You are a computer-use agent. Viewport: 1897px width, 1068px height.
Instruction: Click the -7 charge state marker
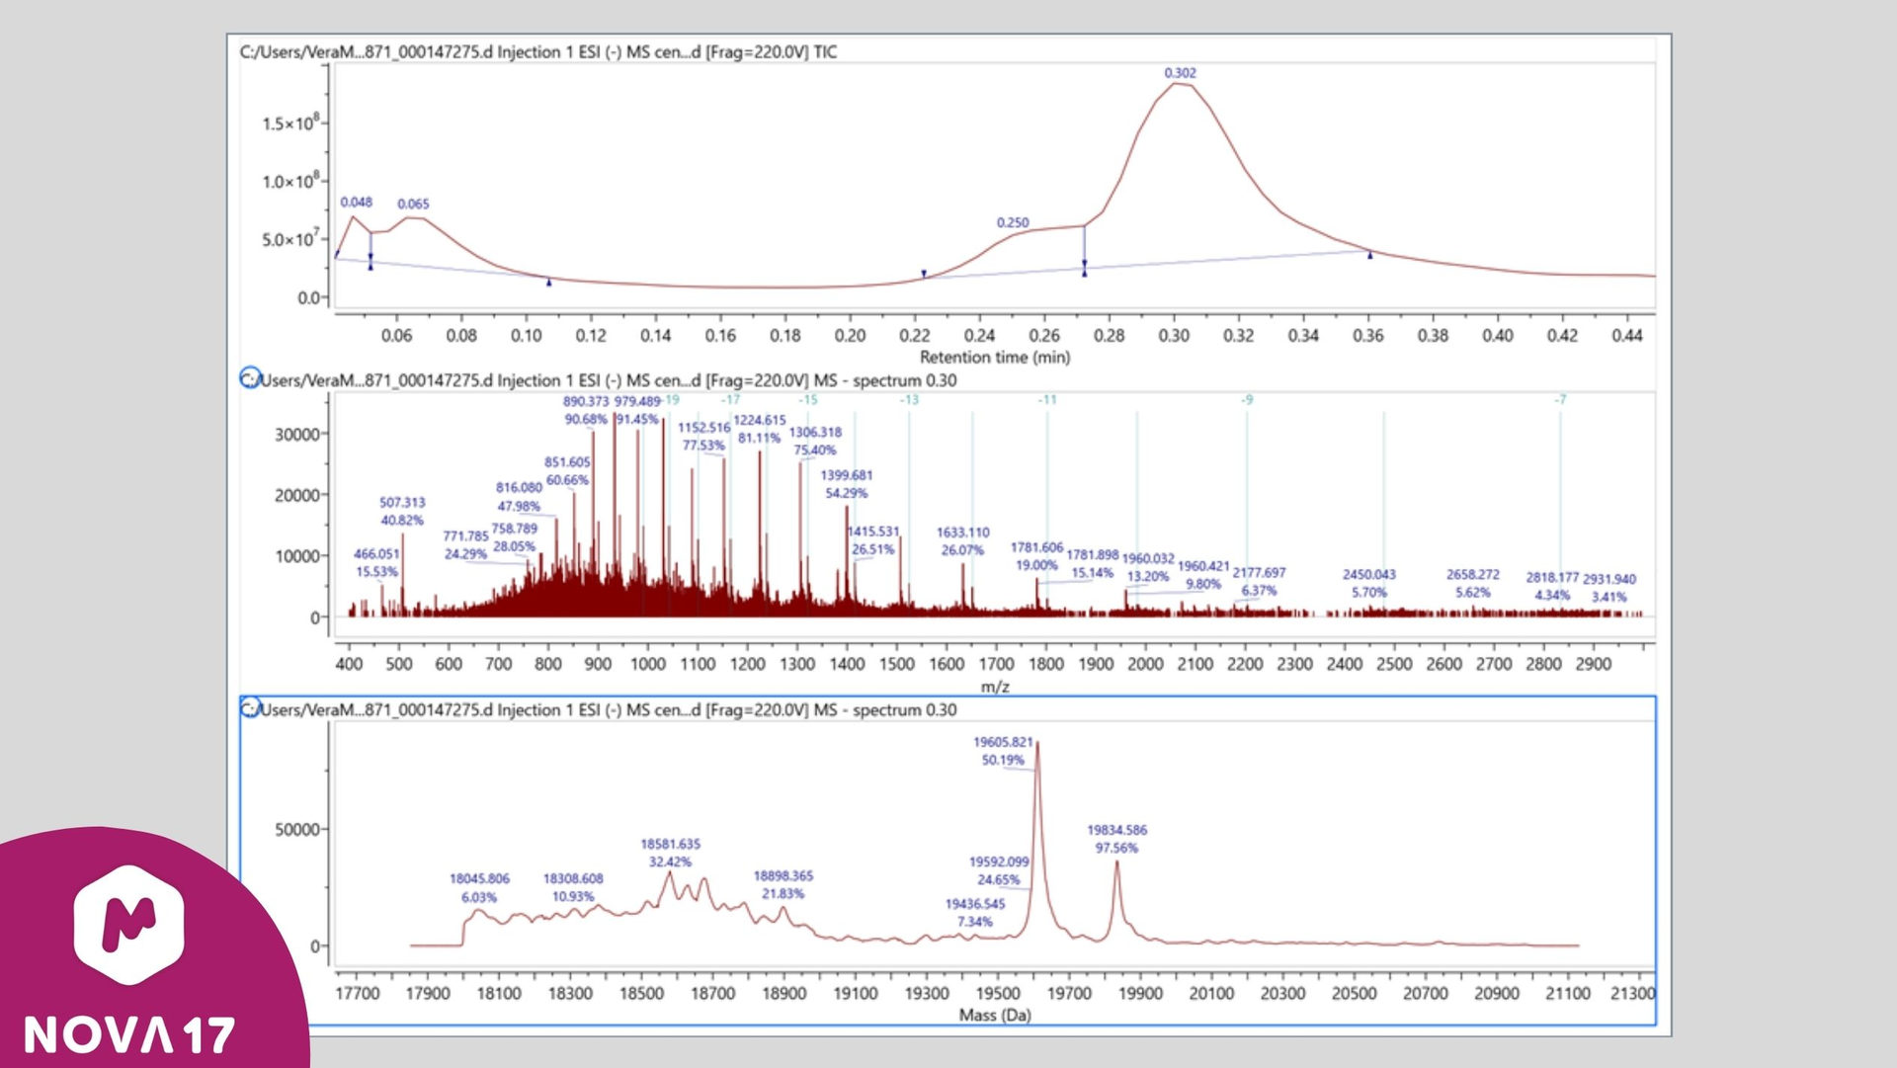pos(1559,400)
